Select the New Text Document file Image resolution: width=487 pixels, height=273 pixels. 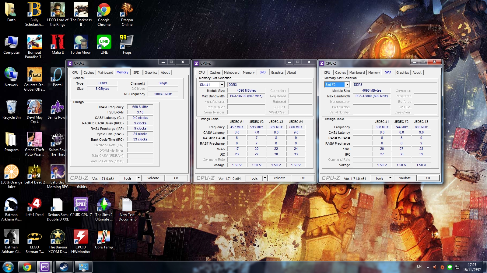(127, 209)
